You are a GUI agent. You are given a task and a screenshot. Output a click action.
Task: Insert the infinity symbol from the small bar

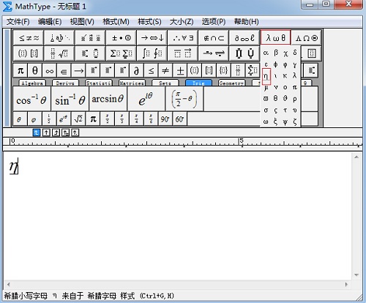click(x=50, y=71)
